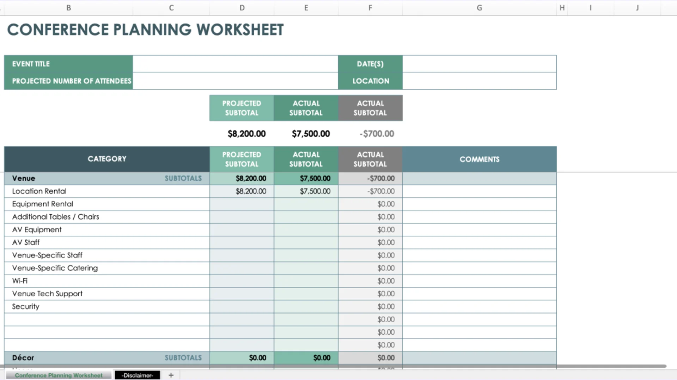Click the SUBTOTALS label in the Venue row

click(183, 178)
